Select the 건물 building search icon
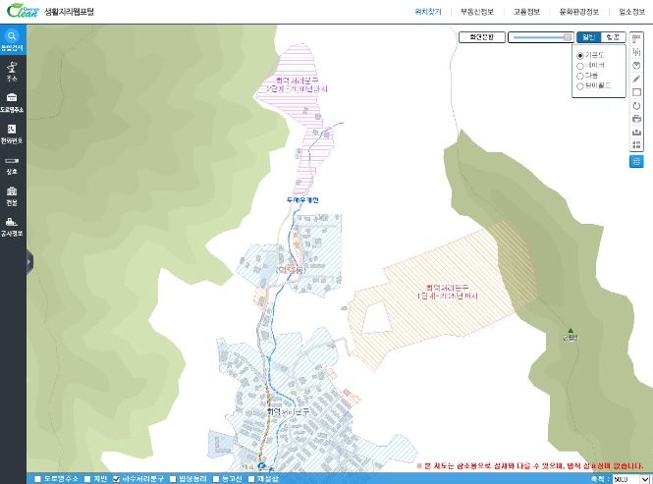The image size is (653, 484). [12, 193]
